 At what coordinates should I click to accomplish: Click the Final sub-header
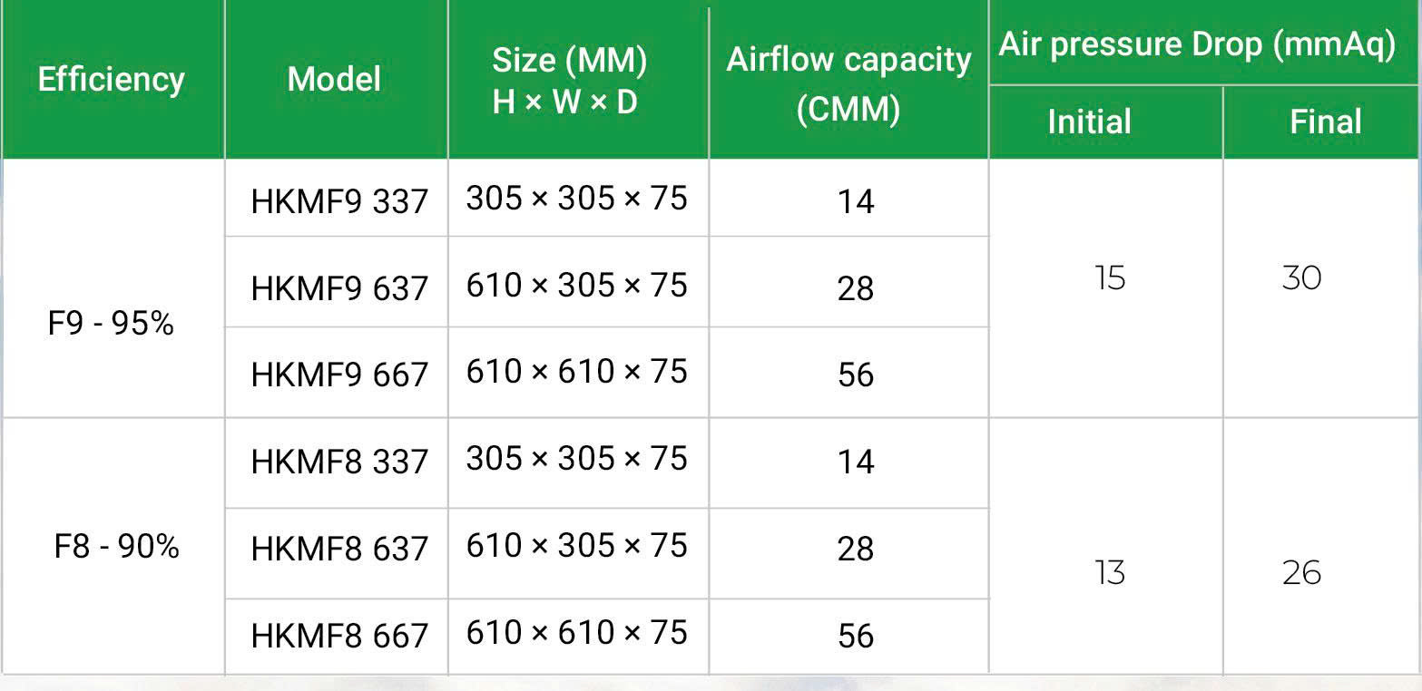point(1325,122)
